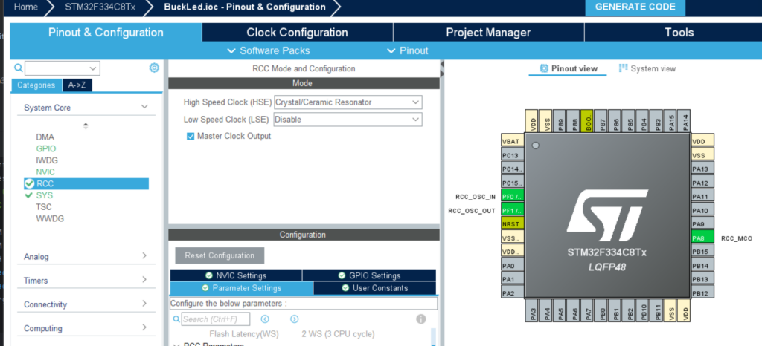Expand the Connectivity category
The width and height of the screenshot is (762, 346).
tap(144, 304)
